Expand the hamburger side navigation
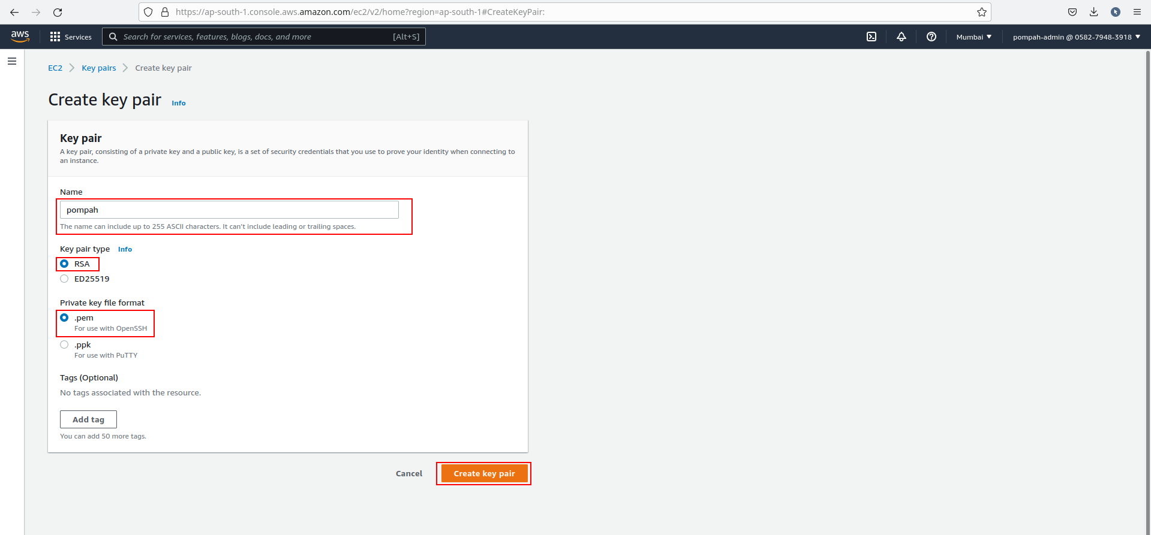The width and height of the screenshot is (1151, 535). tap(12, 61)
